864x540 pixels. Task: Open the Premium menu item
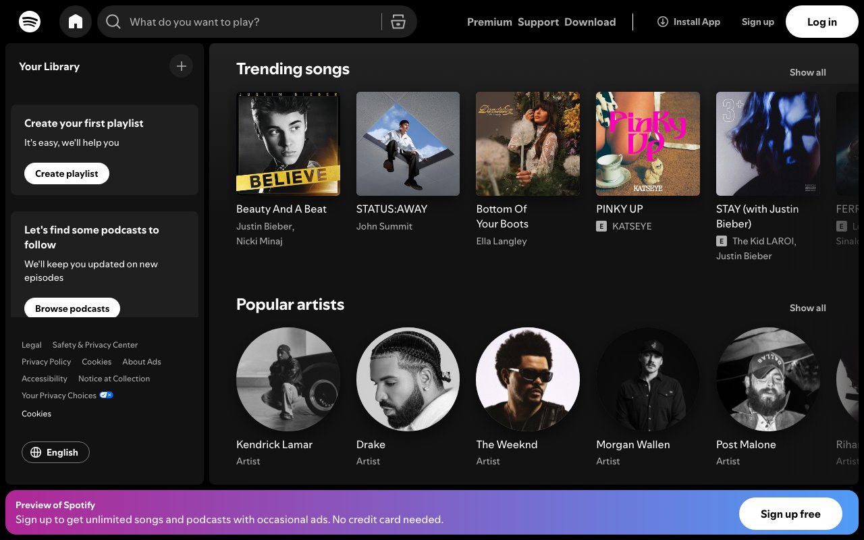click(x=489, y=22)
